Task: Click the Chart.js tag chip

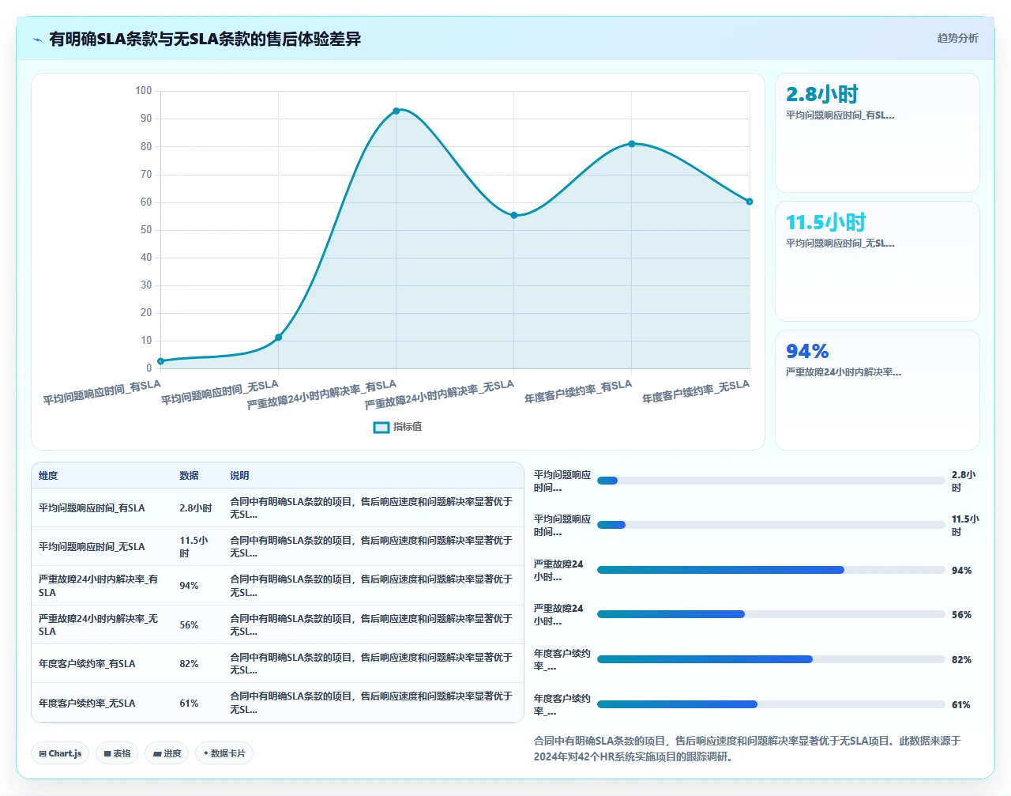Action: coord(60,753)
